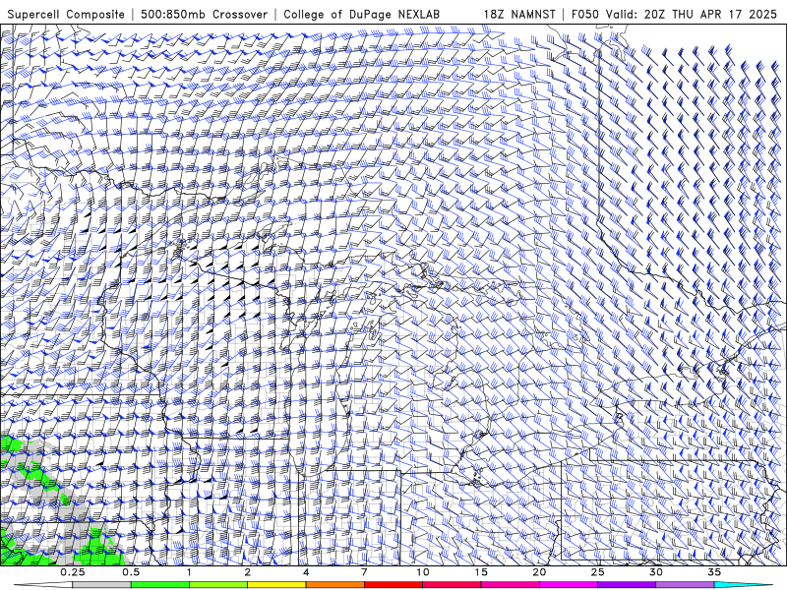Click the 0.5 color scale label

coord(131,572)
